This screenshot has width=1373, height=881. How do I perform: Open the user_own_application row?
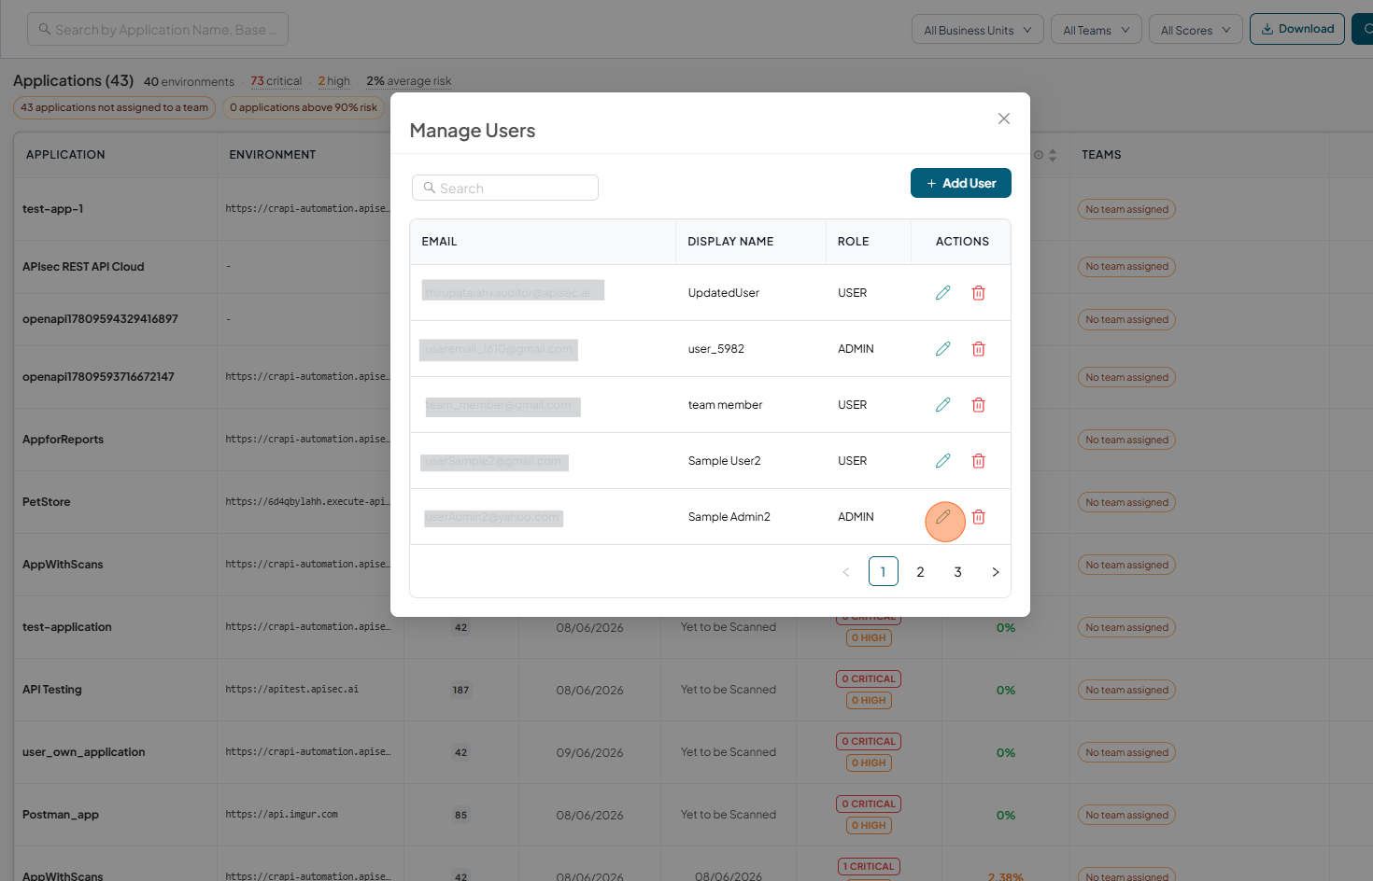tap(84, 752)
